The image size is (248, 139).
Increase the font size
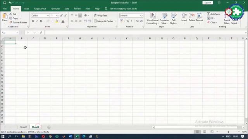pyautogui.click(x=61, y=15)
